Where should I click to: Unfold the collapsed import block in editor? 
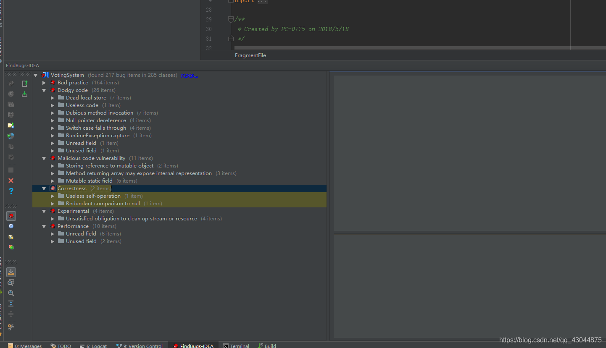pyautogui.click(x=231, y=1)
